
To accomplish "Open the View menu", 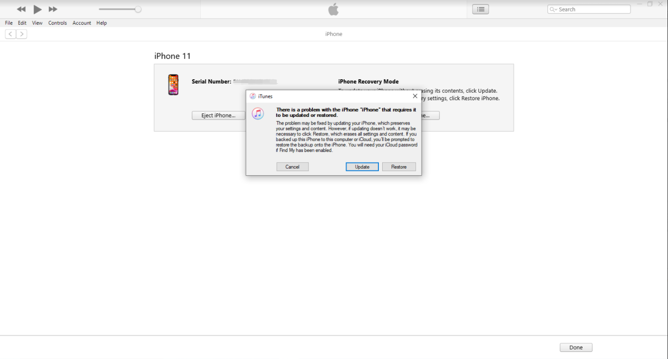I will tap(37, 23).
